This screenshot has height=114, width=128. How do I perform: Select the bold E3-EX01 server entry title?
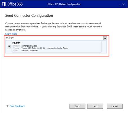(17, 43)
